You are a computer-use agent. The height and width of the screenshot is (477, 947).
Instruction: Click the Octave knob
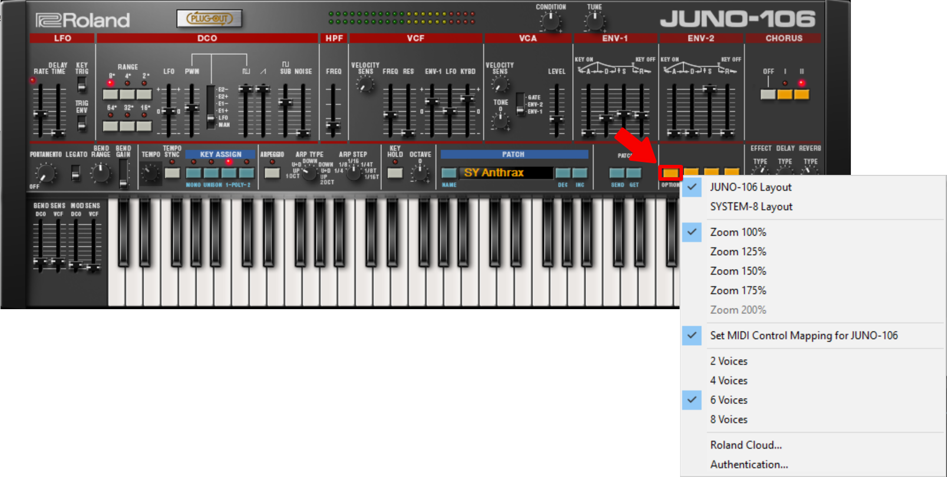420,173
